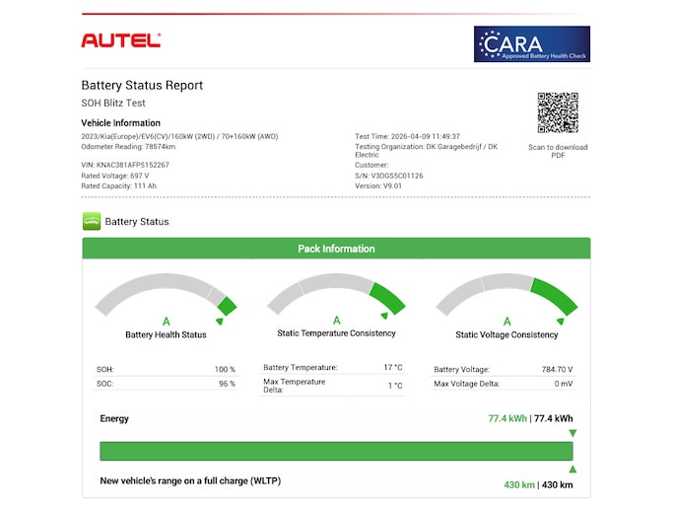Click the SOC 96 % row
Screen dimensions: 675x507
coord(166,384)
